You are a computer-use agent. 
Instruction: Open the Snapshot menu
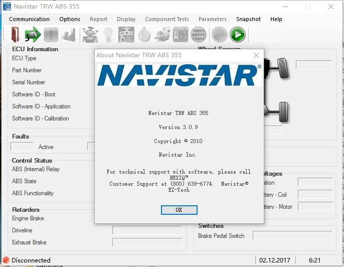[248, 19]
